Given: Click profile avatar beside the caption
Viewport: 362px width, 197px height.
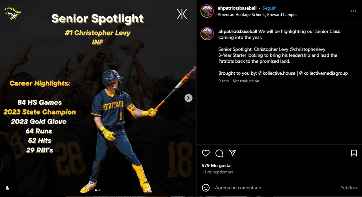Looking at the screenshot, I should (x=207, y=34).
